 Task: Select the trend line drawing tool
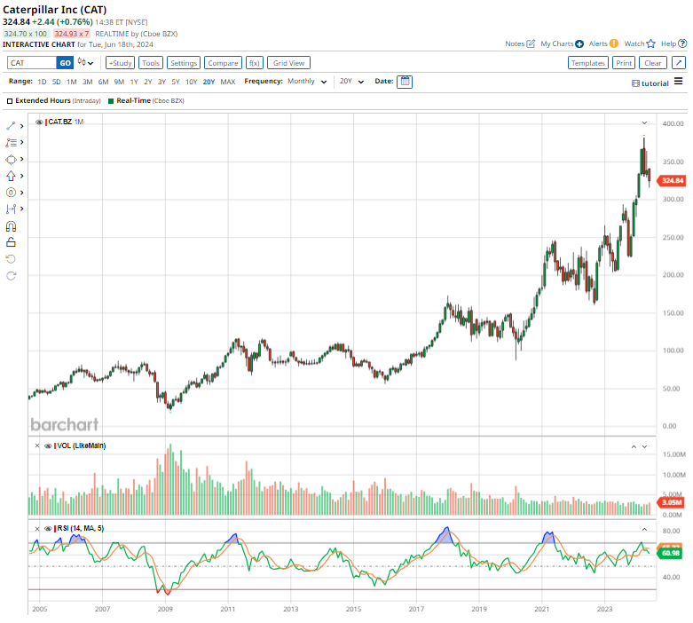[12, 126]
